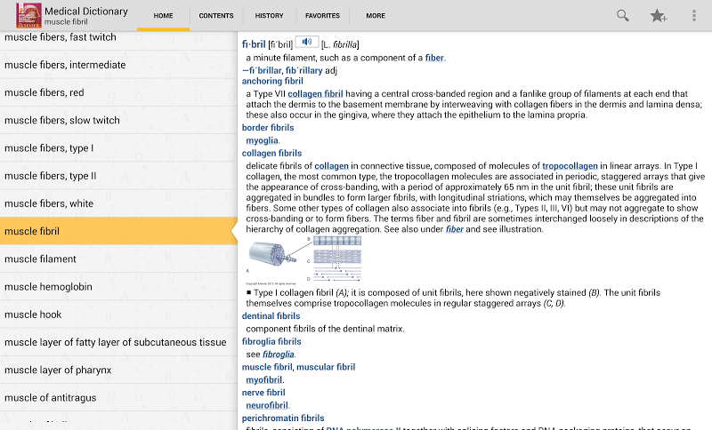Select 'muscle filament' entry
The width and height of the screenshot is (712, 430).
118,259
